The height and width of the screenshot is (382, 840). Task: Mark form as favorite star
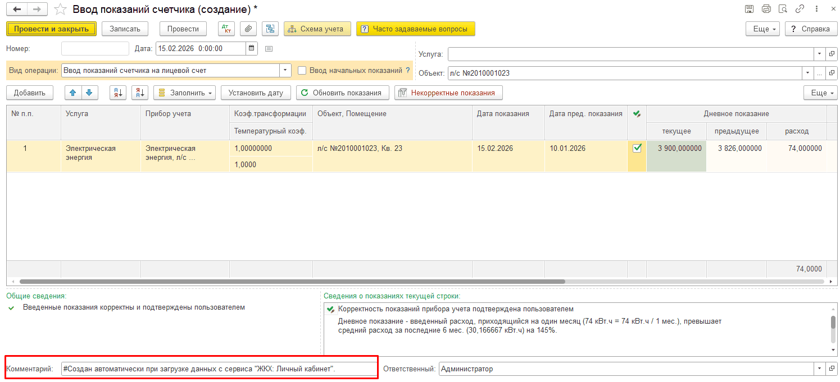click(61, 9)
